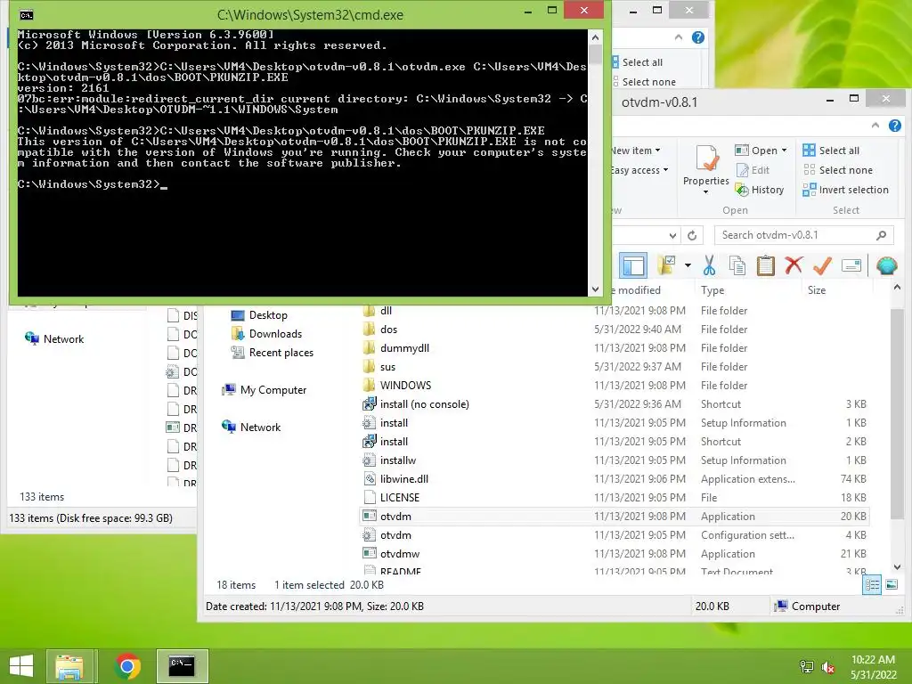
Task: Select My Computer in navigation pane
Action: [x=264, y=390]
